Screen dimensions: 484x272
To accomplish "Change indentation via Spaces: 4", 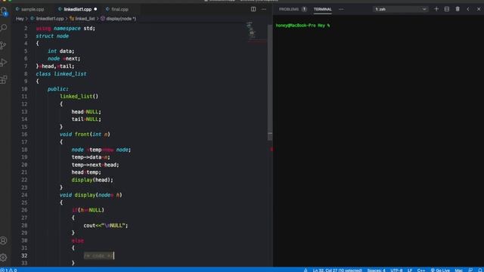I will (x=376, y=270).
